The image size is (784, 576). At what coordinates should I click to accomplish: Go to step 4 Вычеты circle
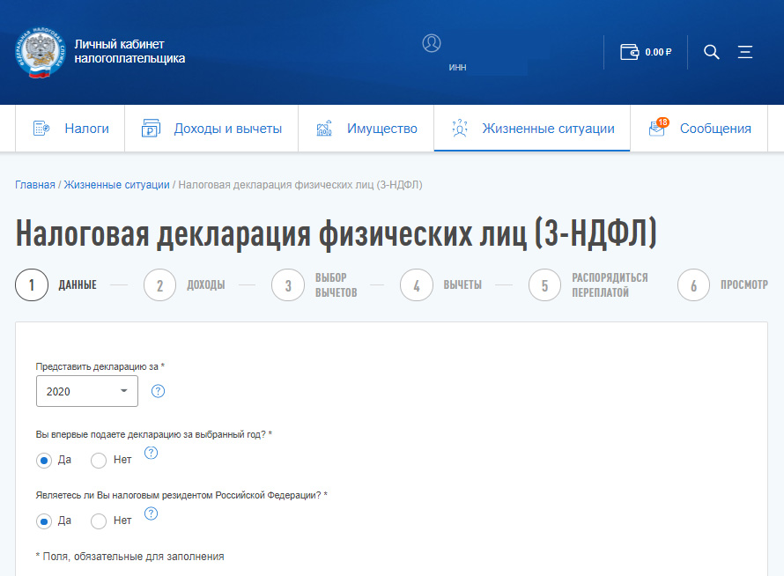click(x=417, y=285)
